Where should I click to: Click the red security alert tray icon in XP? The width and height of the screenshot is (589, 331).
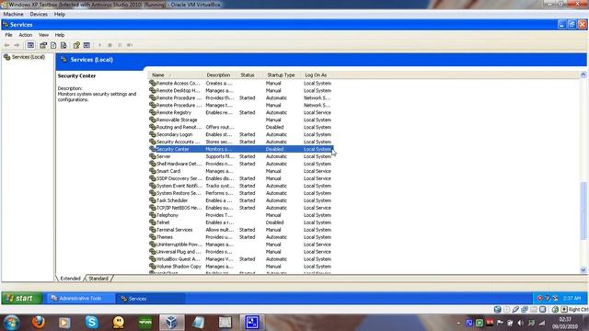(x=540, y=298)
